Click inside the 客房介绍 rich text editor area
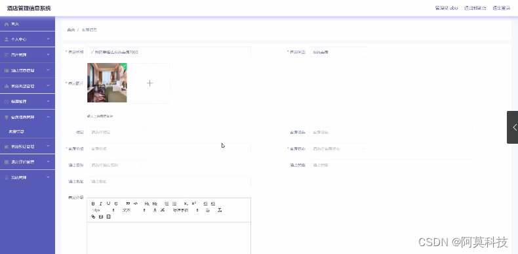Viewport: 518px width, 254px height. [169, 238]
